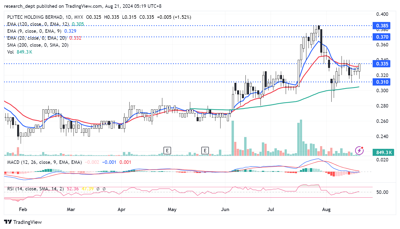Click the Aug label on time axis
This screenshot has height=229, width=400.
[326, 209]
